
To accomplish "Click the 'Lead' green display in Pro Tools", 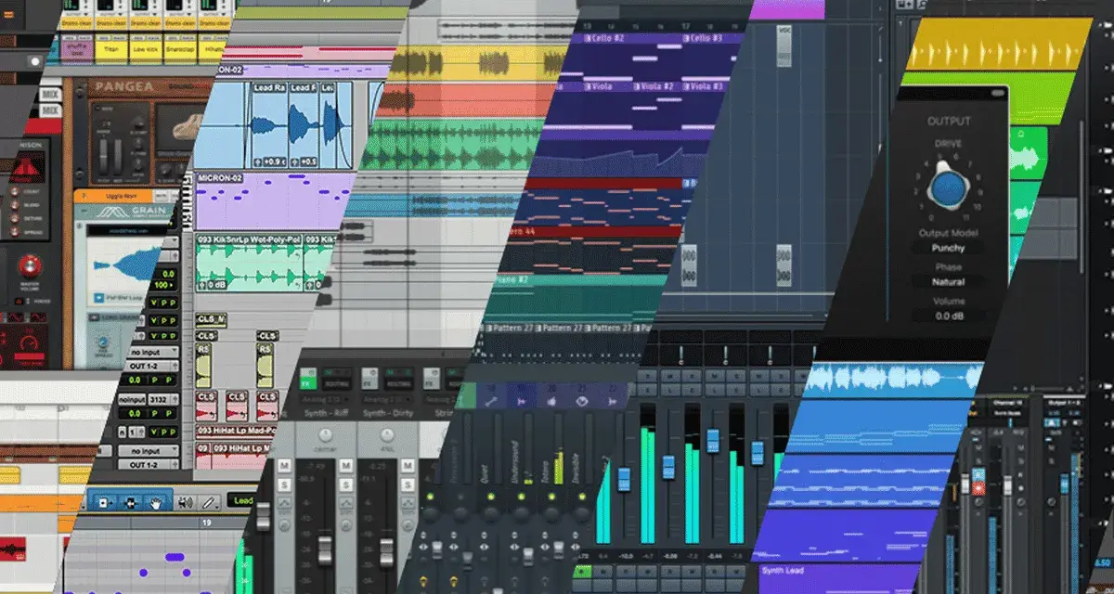I will [244, 502].
